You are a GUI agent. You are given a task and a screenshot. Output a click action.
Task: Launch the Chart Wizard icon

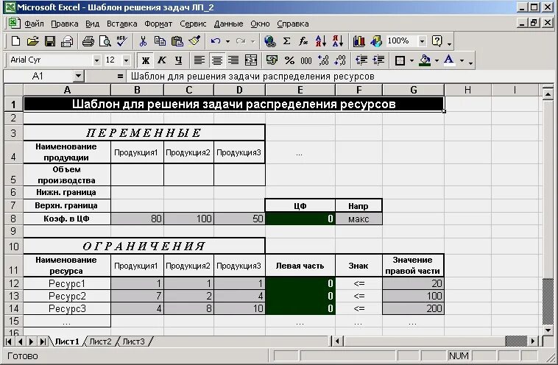click(x=359, y=41)
